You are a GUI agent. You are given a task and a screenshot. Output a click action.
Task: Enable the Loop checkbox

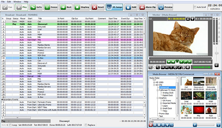[10, 125]
